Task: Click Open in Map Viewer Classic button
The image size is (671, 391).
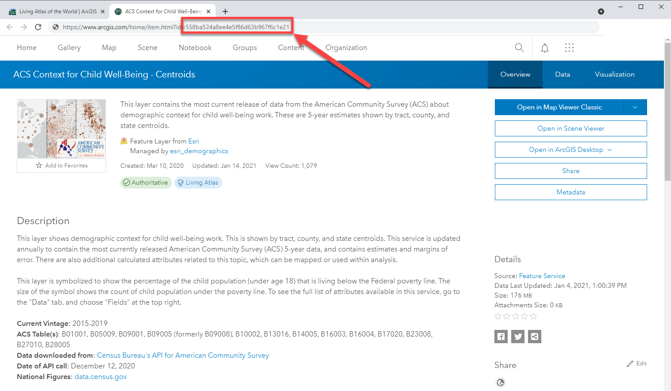Action: (x=559, y=107)
